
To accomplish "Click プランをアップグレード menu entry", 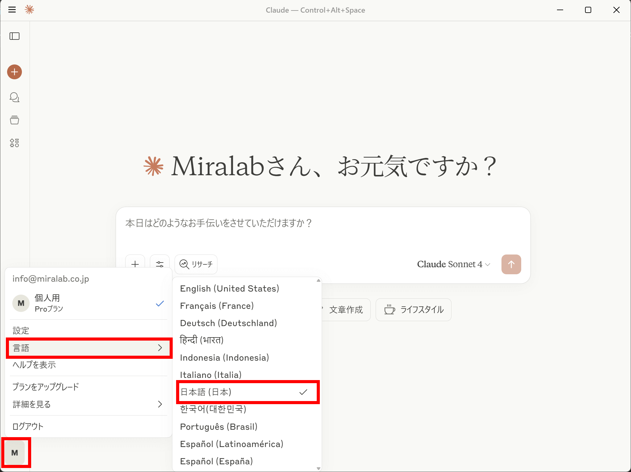I will point(88,387).
